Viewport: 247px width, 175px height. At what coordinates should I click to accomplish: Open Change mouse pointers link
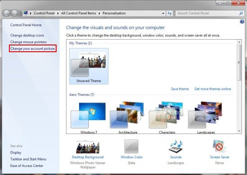coord(28,42)
